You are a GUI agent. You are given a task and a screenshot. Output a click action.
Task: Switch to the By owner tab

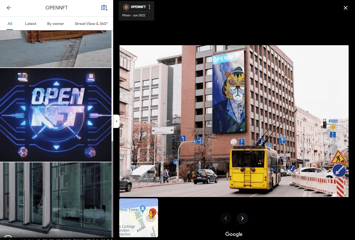coord(55,24)
